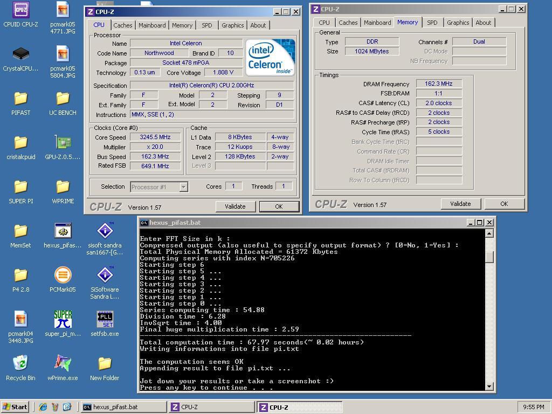Switch to Caches tab in left CPU-Z window
The image size is (552, 414).
122,25
